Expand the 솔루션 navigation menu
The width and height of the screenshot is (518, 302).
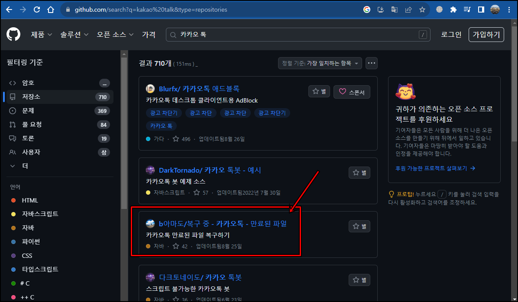[74, 35]
